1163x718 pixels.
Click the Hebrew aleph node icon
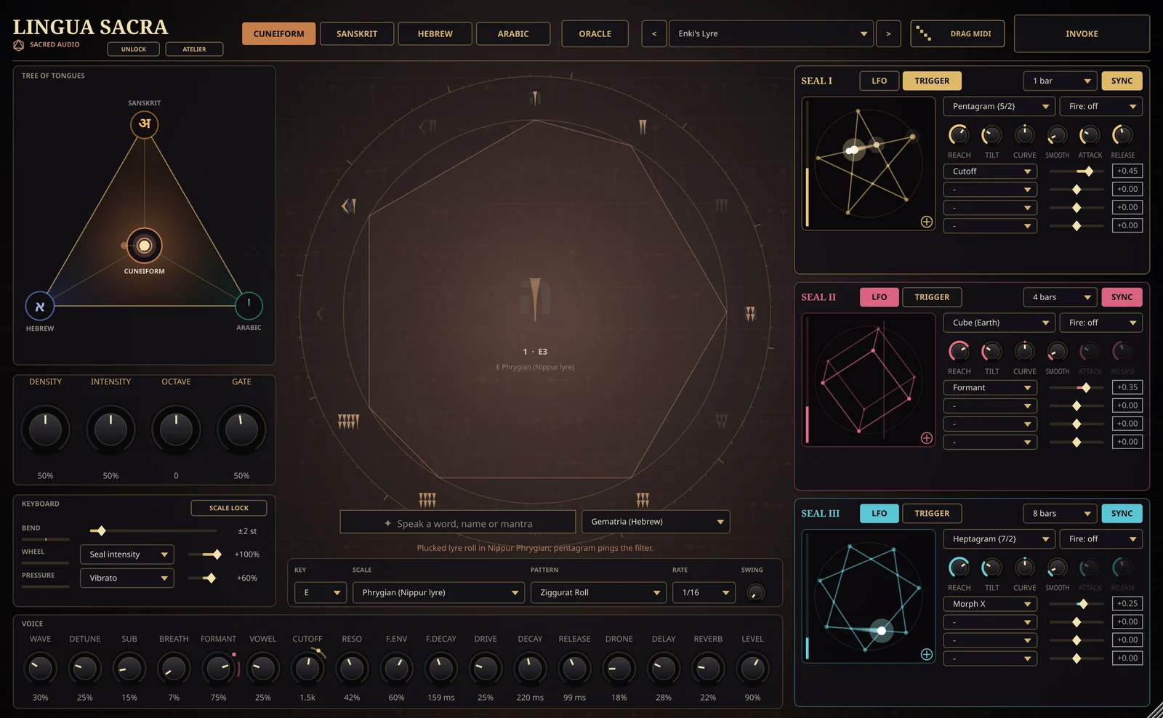[40, 306]
